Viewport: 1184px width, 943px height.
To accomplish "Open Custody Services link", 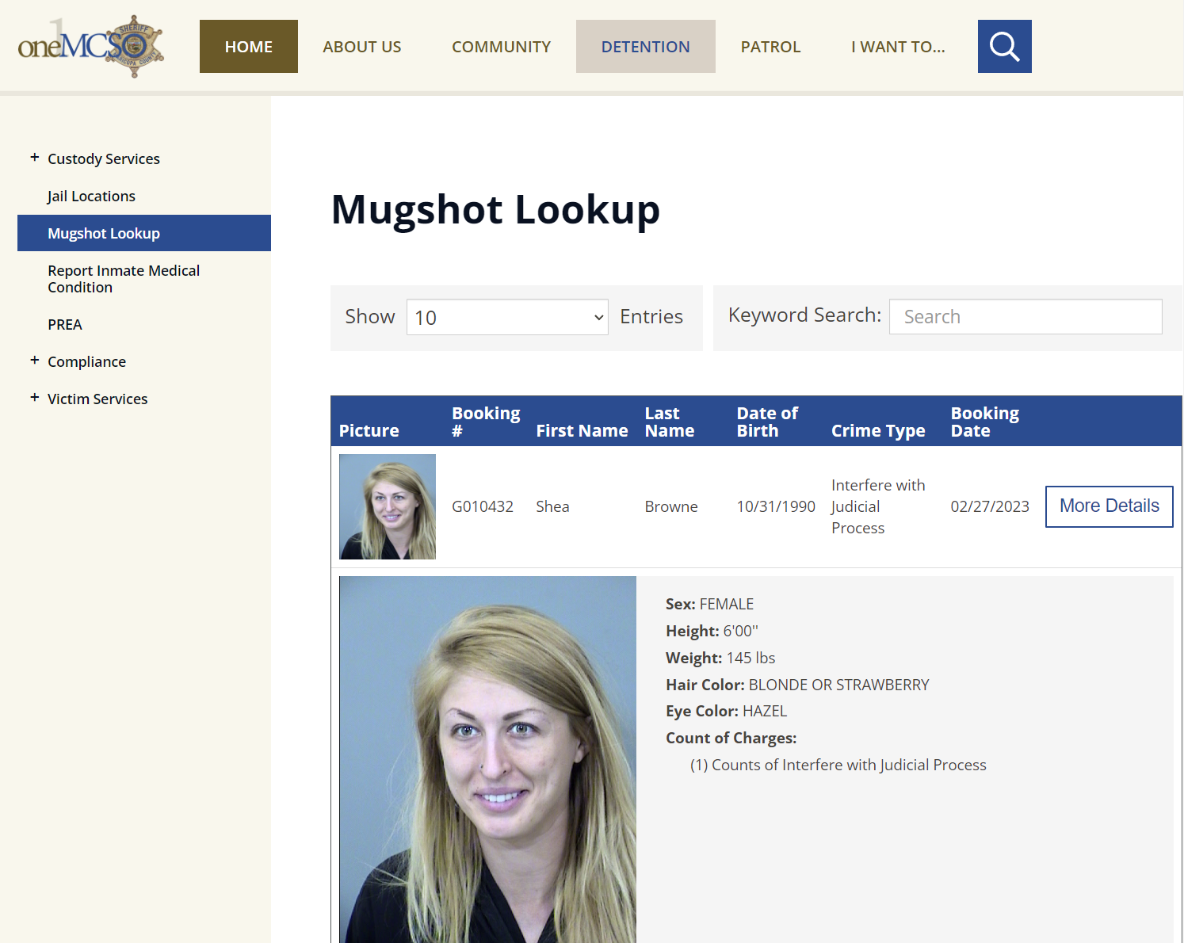I will pos(104,158).
